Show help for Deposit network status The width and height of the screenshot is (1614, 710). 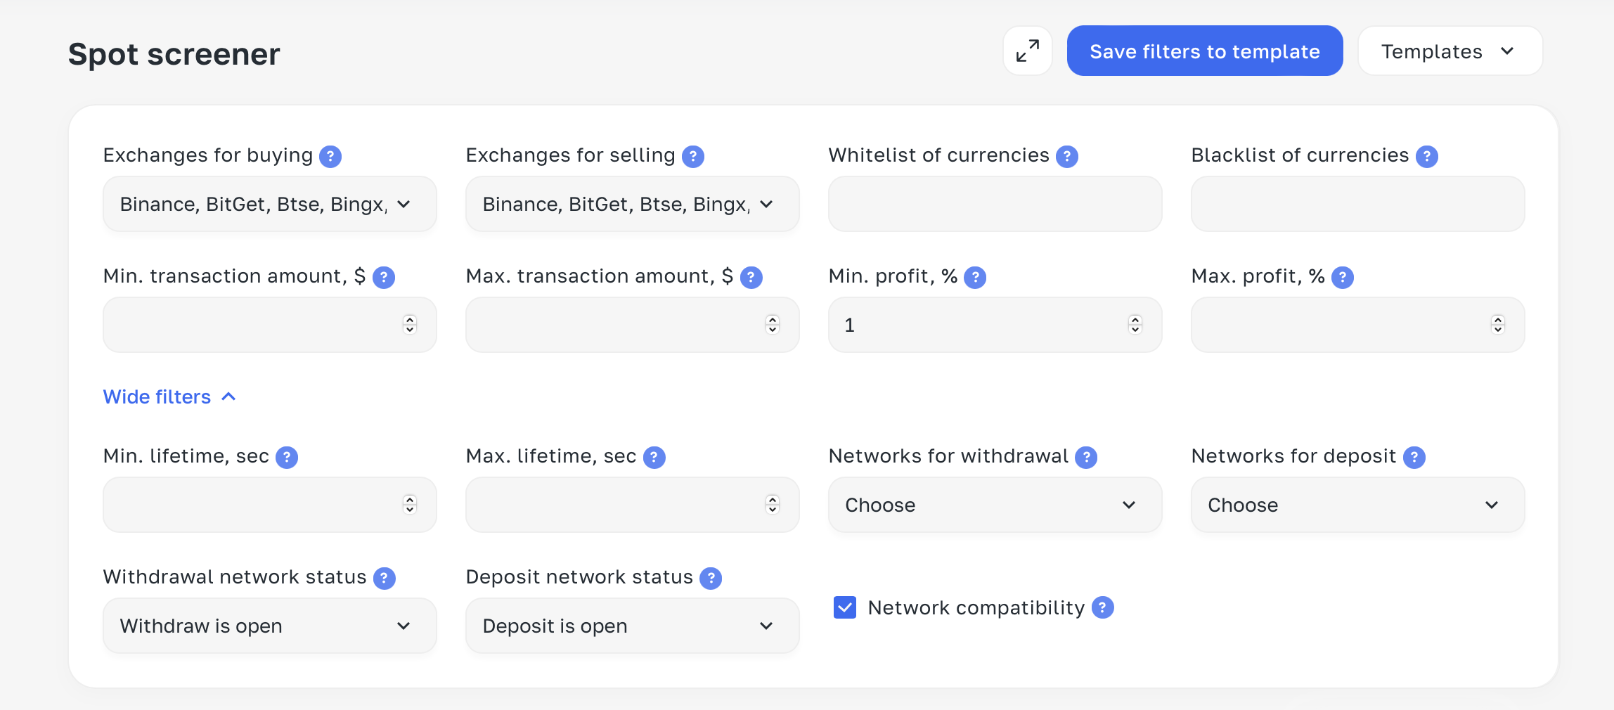pos(711,578)
